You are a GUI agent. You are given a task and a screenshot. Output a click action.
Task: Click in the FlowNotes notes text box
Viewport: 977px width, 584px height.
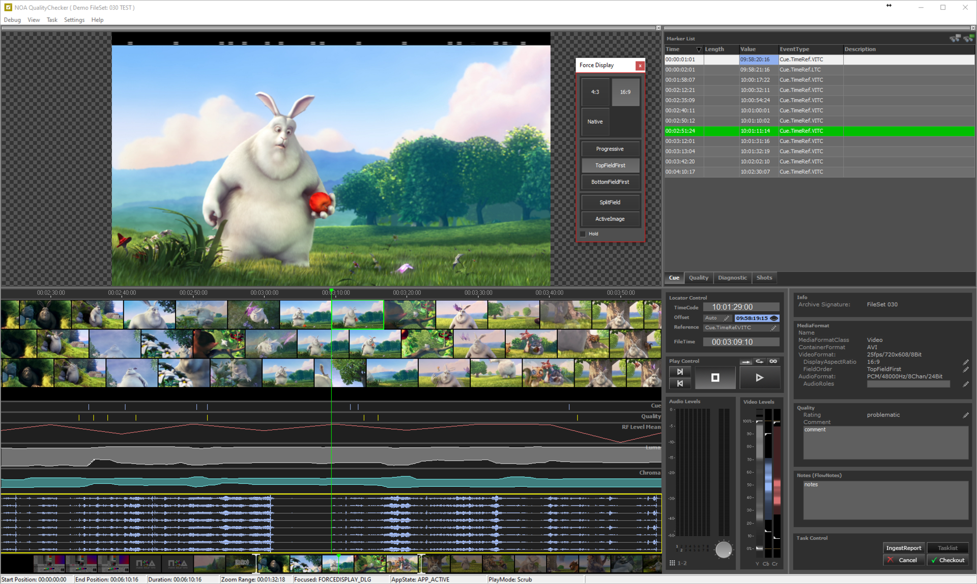coord(885,501)
